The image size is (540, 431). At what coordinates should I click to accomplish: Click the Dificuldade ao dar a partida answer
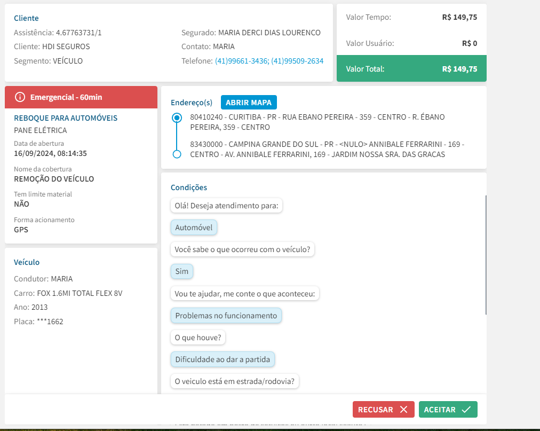[223, 359]
